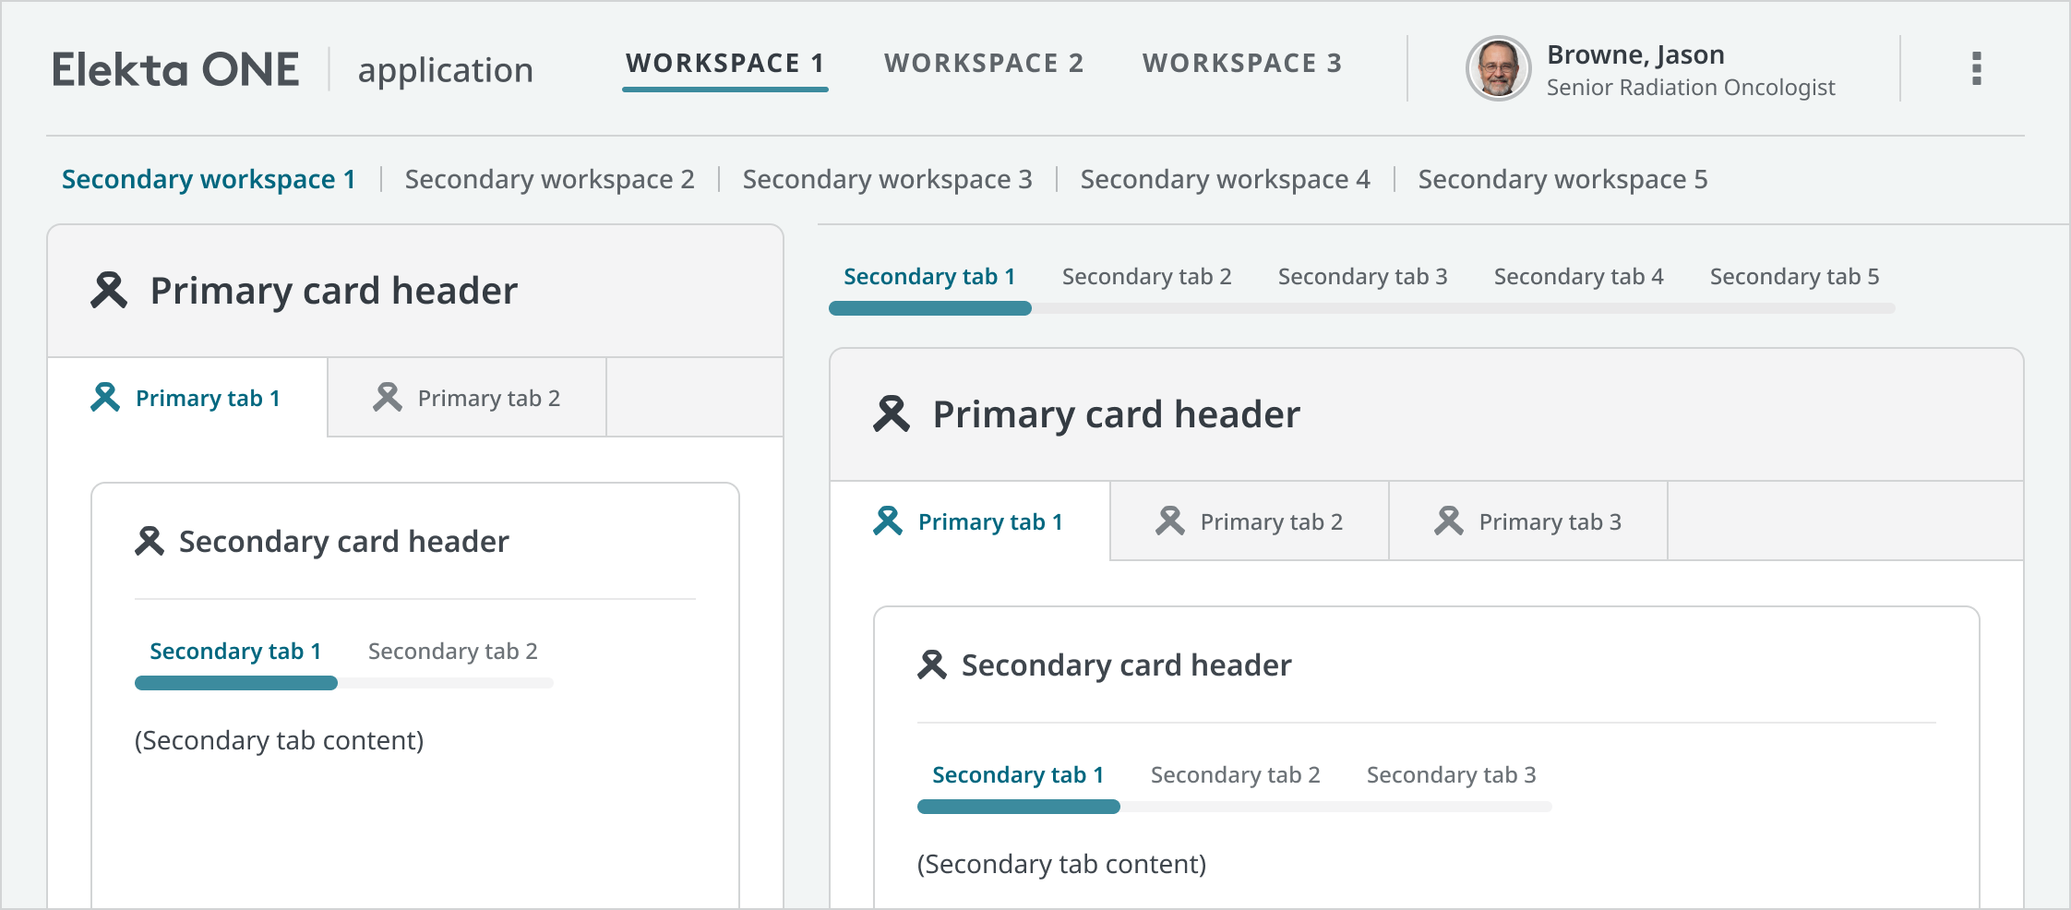Open Browne, Jason's profile avatar
Viewport: 2071px width, 910px height.
[x=1499, y=68]
